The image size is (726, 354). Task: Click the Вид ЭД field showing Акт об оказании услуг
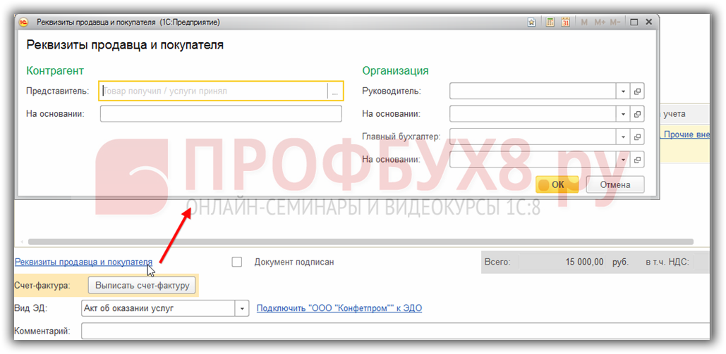pos(158,308)
